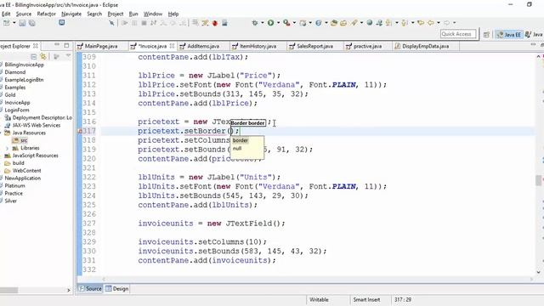Open the Back history dropdown arrow
This screenshot has width=544, height=306.
tap(439, 23)
